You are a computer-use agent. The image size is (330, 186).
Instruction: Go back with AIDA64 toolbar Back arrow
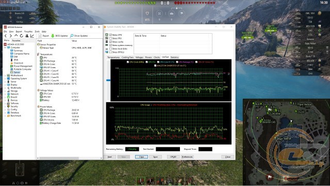[x=6, y=36]
